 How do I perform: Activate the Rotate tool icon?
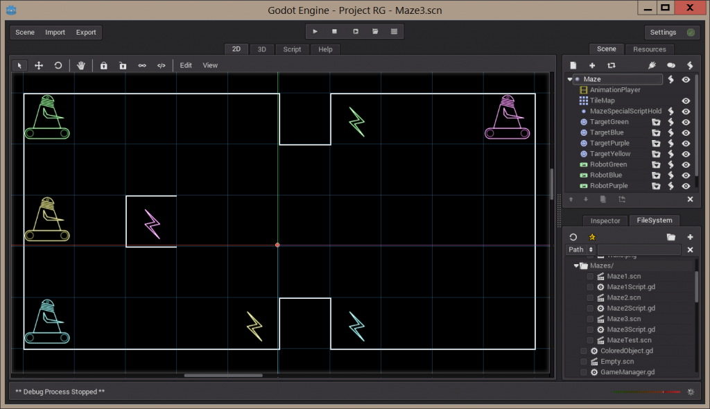pyautogui.click(x=58, y=65)
